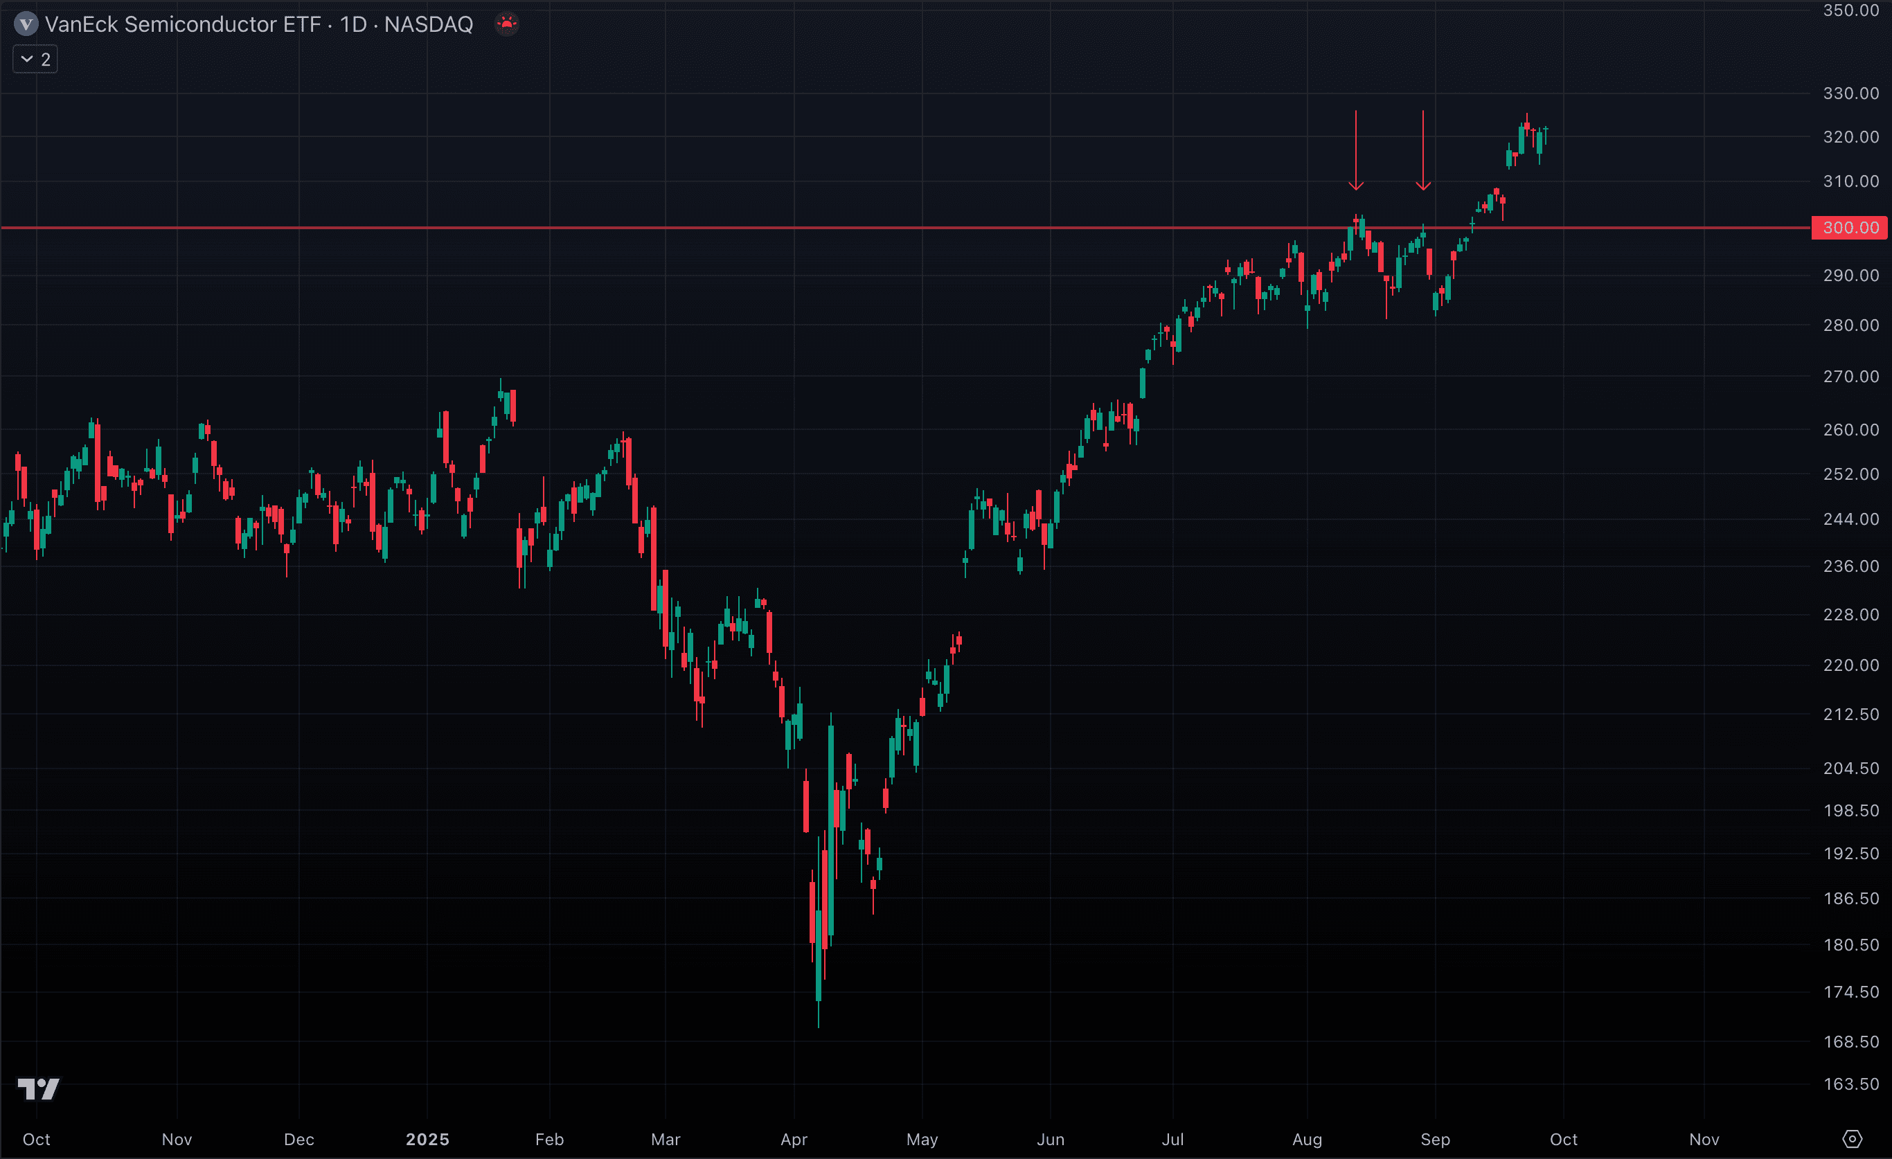The height and width of the screenshot is (1159, 1892).
Task: Open chart settings gear icon
Action: pyautogui.click(x=1852, y=1139)
